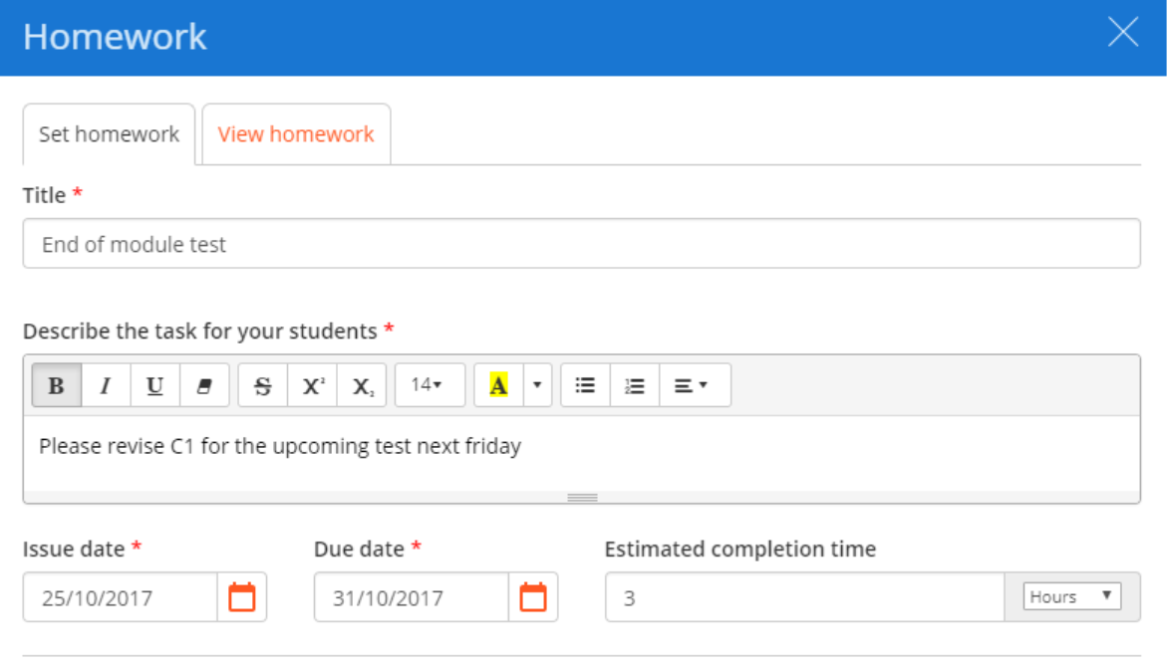Switch to the View homework tab
The height and width of the screenshot is (667, 1167).
tap(296, 133)
